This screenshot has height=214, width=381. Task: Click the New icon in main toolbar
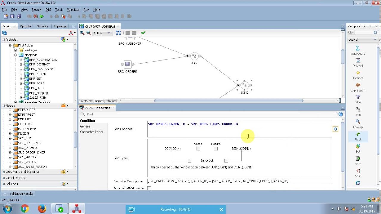(6, 16)
